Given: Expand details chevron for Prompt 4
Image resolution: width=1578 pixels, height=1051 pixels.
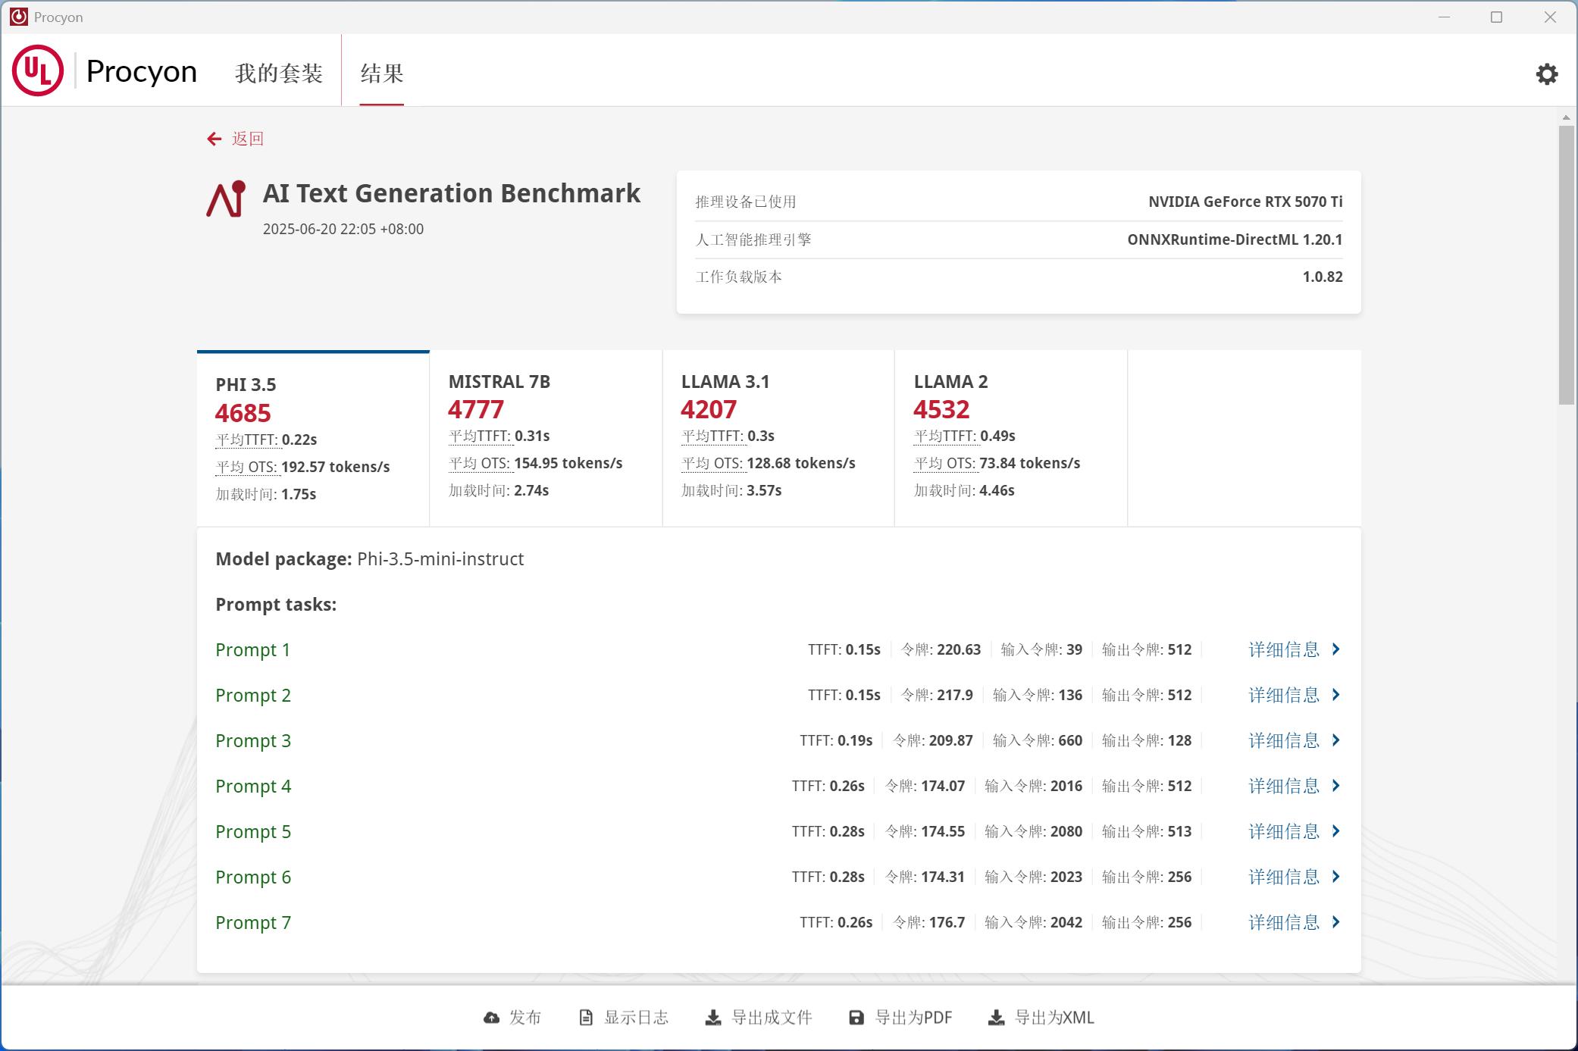Looking at the screenshot, I should coord(1336,786).
